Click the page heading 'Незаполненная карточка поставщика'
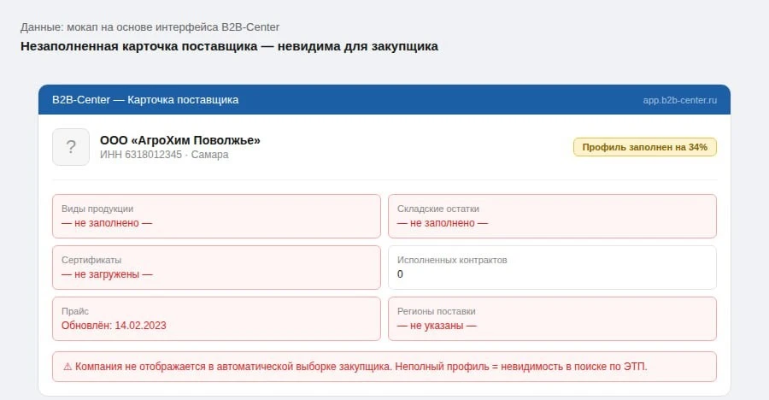 pyautogui.click(x=138, y=47)
